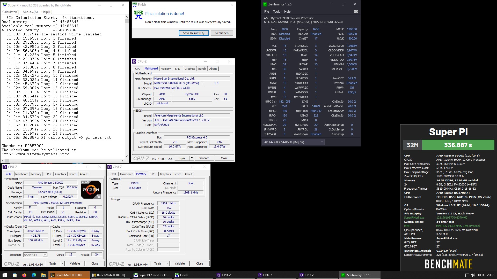
Task: Switch to Super PI taskbar button
Action: point(152,275)
